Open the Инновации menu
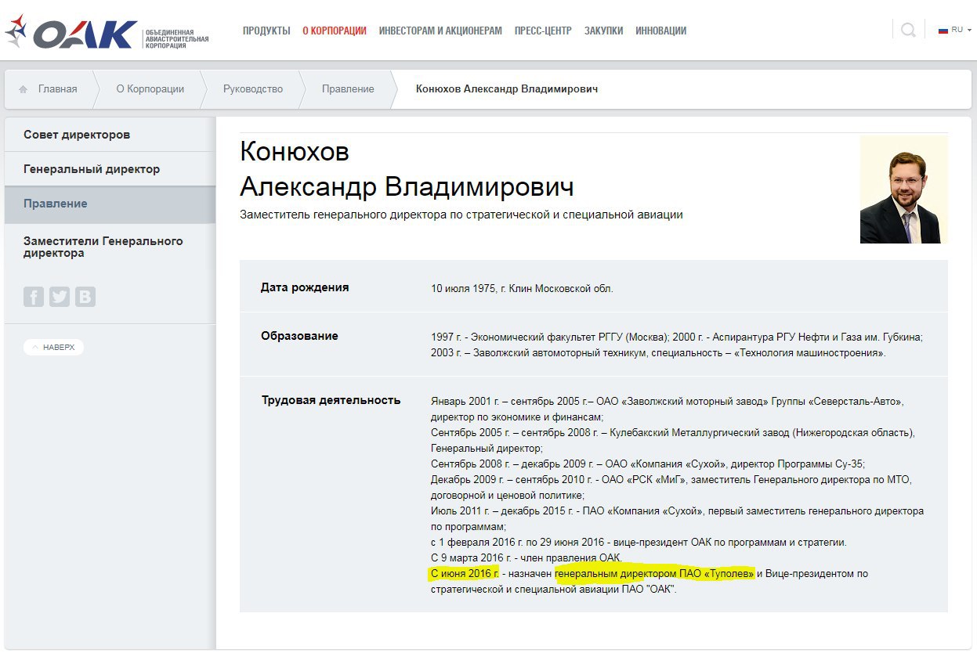Screen dimensions: 977x653 (661, 31)
